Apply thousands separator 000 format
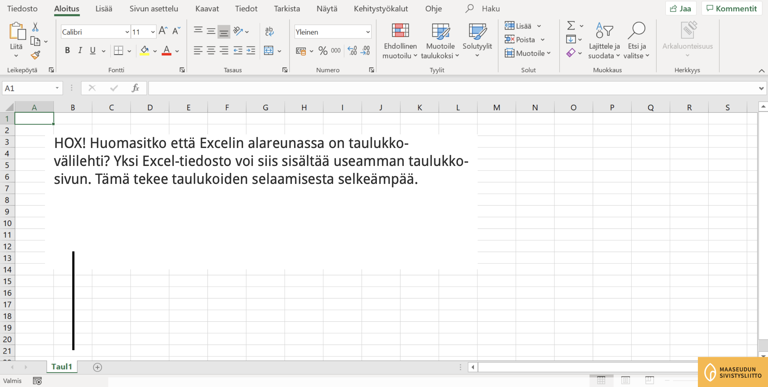The image size is (768, 387). tap(336, 50)
